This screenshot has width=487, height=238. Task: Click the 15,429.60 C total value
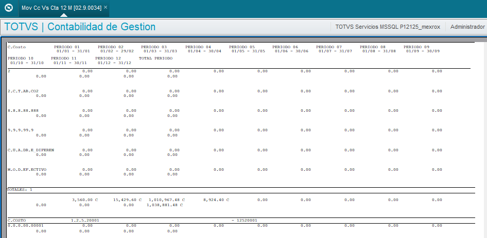(x=127, y=200)
